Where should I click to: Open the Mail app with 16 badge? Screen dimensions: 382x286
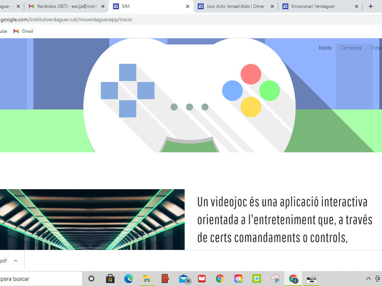[184, 279]
